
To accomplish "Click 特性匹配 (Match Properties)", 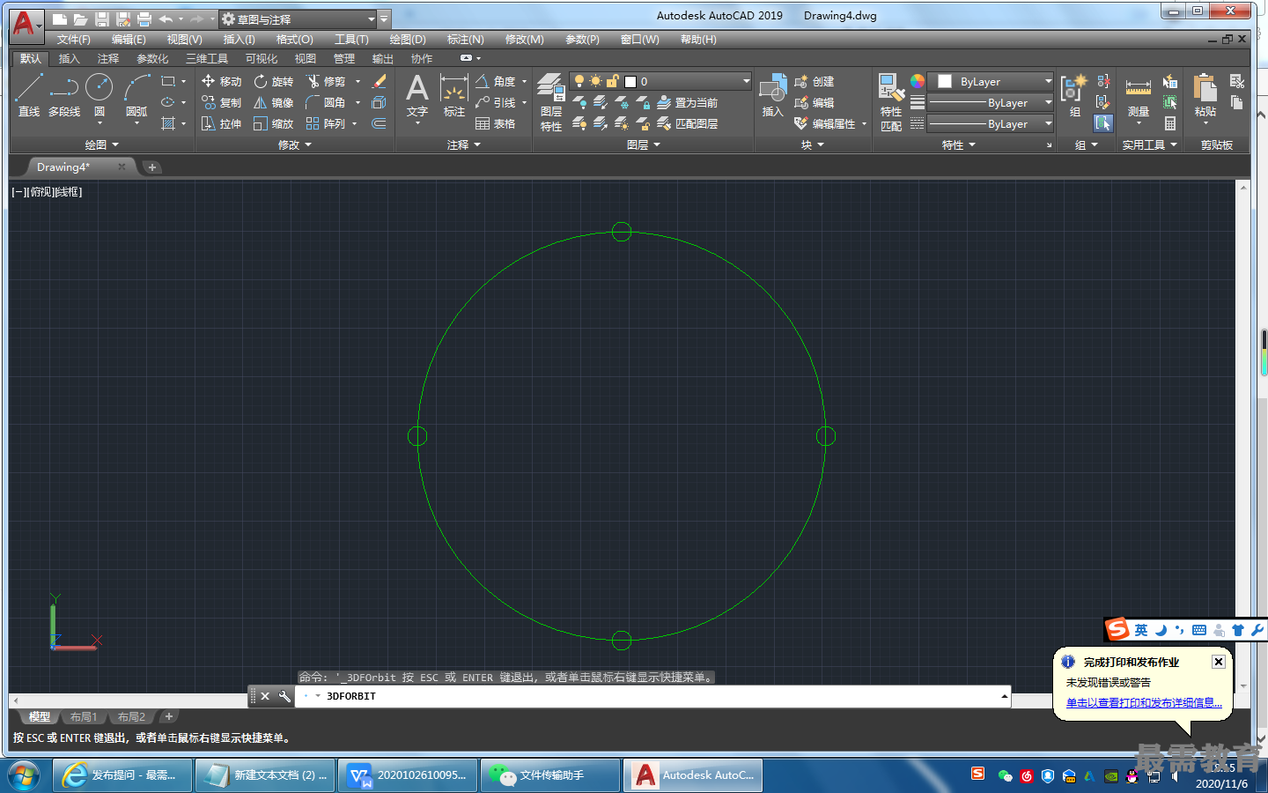I will [891, 102].
